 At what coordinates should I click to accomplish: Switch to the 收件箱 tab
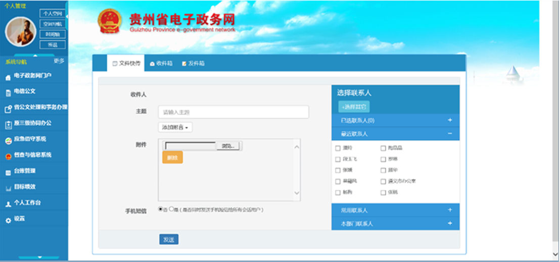click(x=162, y=64)
